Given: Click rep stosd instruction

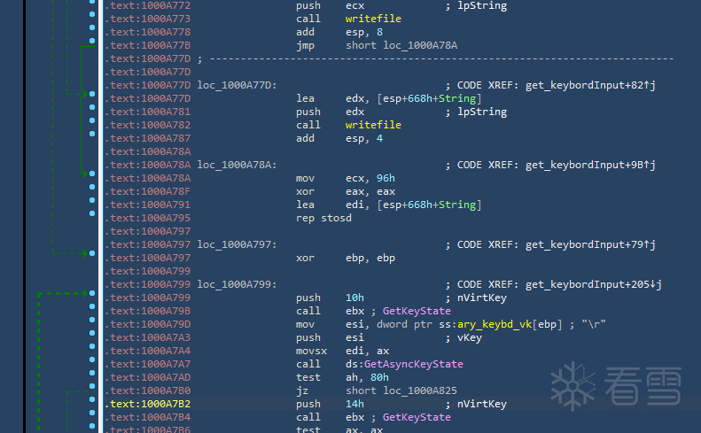Looking at the screenshot, I should tap(323, 218).
